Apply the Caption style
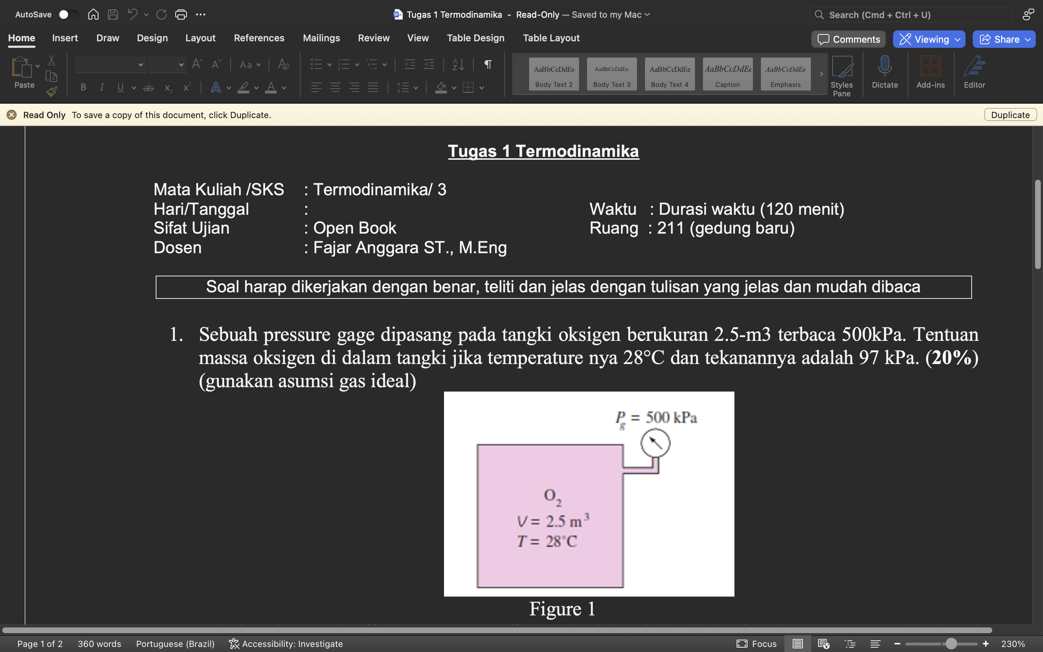1043x652 pixels. tap(728, 74)
